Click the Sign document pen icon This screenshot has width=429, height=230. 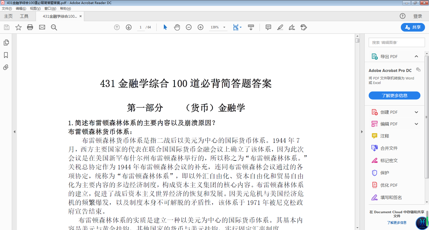click(x=292, y=27)
